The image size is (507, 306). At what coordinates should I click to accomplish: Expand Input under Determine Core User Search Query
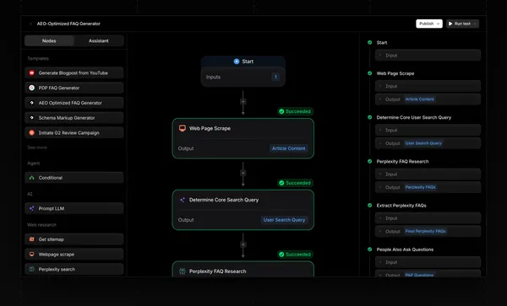(428, 130)
